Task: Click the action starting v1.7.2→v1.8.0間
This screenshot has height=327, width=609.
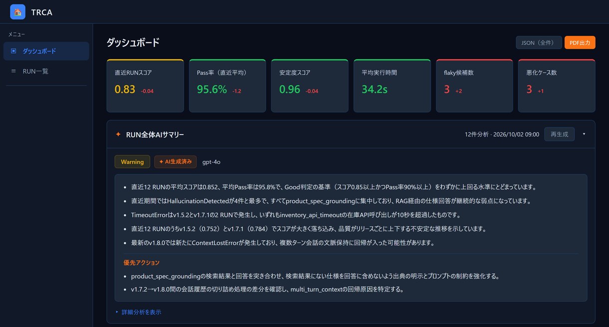Action: [x=267, y=289]
